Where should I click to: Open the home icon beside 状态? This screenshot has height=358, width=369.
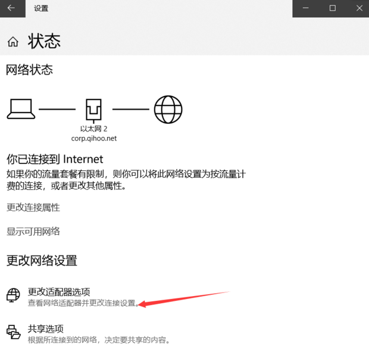click(x=12, y=42)
